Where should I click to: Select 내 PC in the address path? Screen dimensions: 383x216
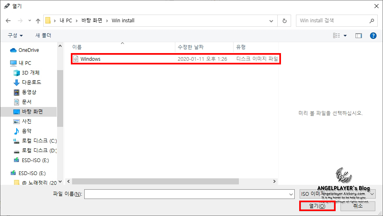(x=66, y=21)
